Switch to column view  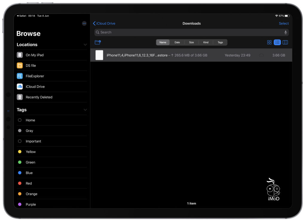coord(285,42)
